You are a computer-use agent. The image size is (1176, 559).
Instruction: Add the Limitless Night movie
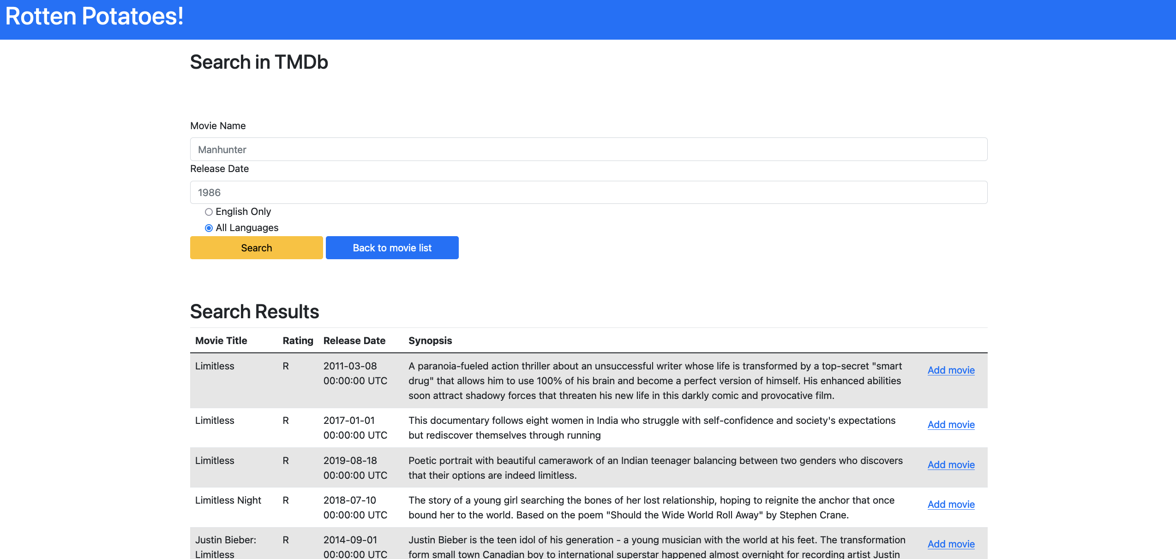click(x=951, y=504)
